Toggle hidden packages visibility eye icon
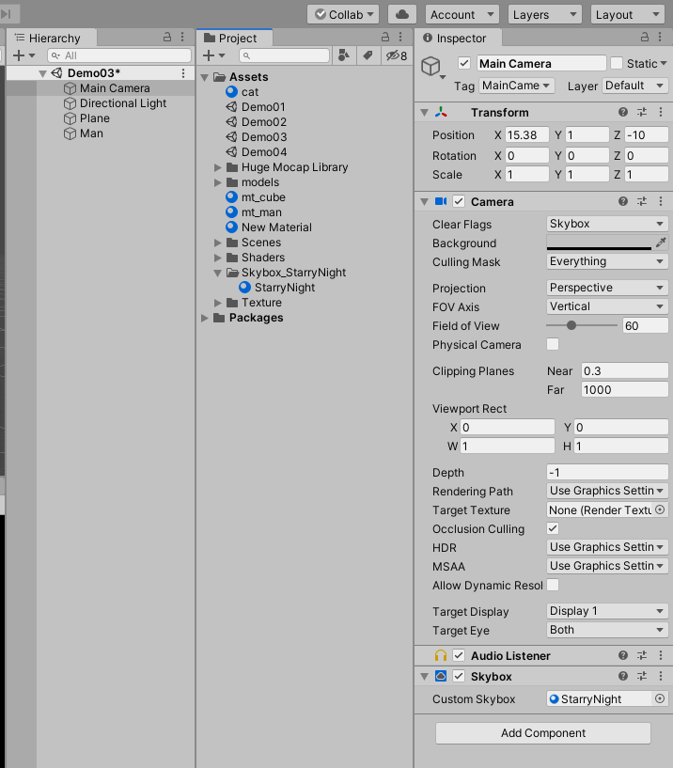673x768 pixels. click(397, 55)
